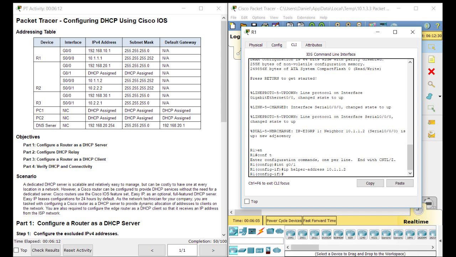Viewport: 456px width, 257px height.
Task: Select Hubs subcategory icon
Action: point(251,250)
